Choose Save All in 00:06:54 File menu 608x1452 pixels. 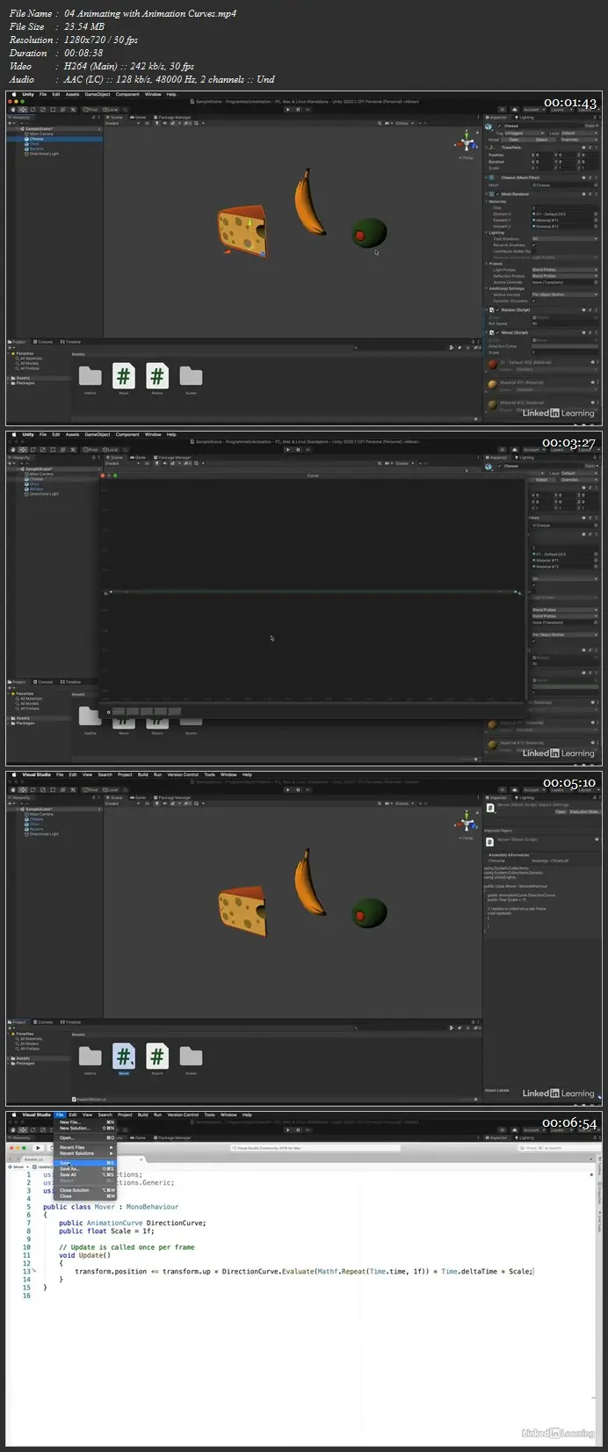pos(85,1174)
